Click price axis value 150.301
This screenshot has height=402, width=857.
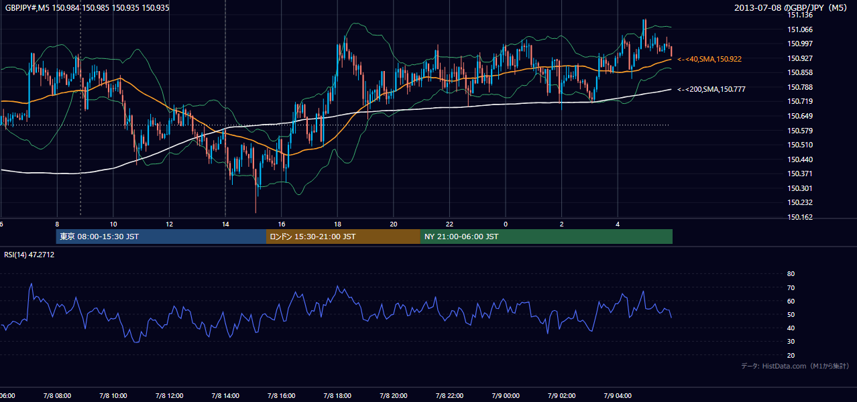(800, 188)
